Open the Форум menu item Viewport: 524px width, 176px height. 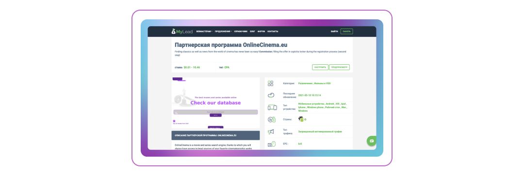(262, 31)
